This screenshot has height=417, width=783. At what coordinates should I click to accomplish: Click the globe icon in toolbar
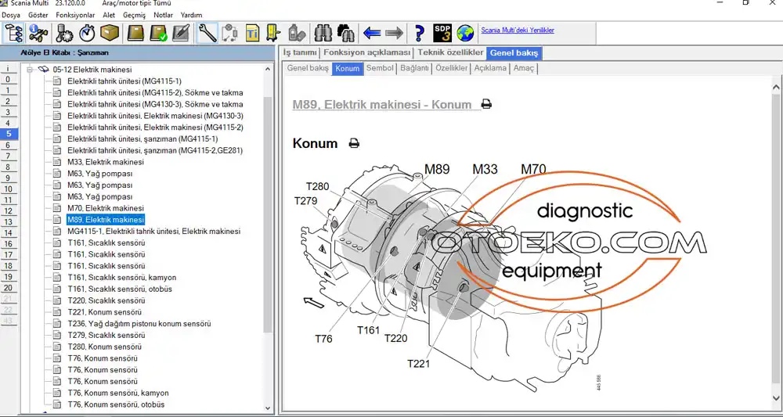click(466, 33)
